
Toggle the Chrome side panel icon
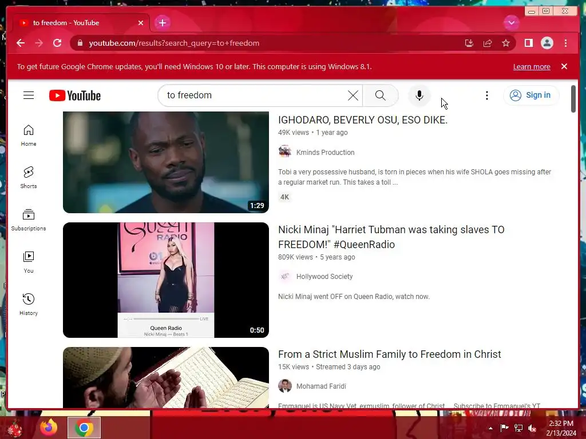[528, 43]
